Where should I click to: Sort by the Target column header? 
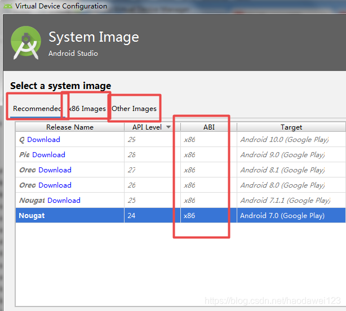pyautogui.click(x=291, y=127)
